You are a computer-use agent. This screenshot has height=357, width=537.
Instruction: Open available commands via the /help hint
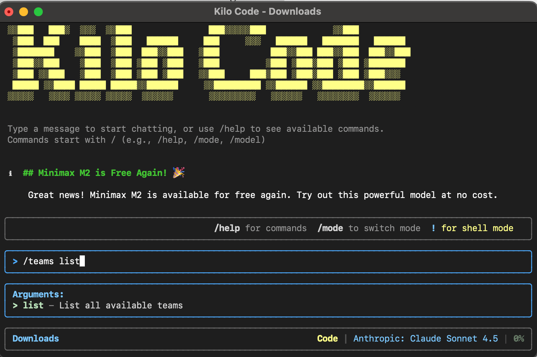click(227, 228)
